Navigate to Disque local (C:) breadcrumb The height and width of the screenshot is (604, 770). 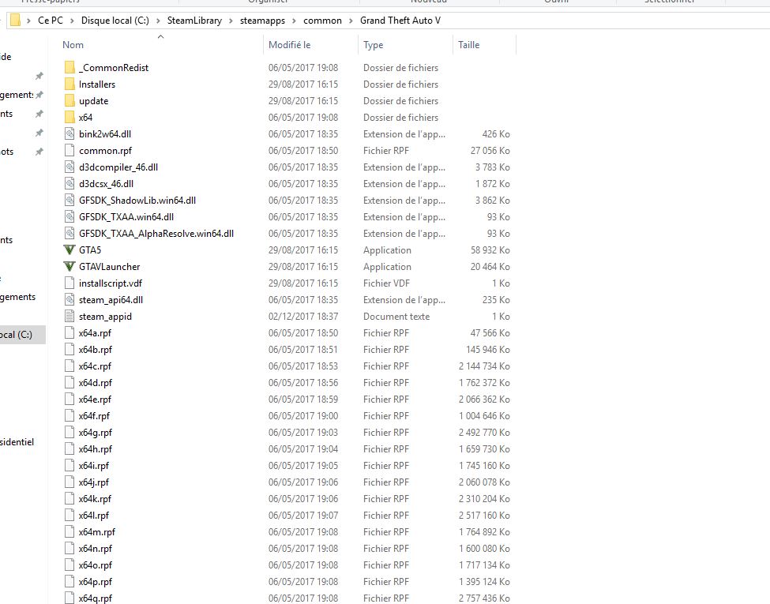point(115,21)
